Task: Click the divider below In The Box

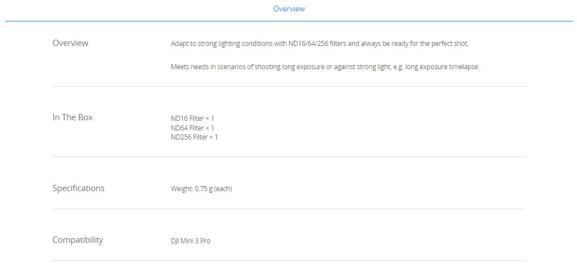Action: (x=289, y=157)
